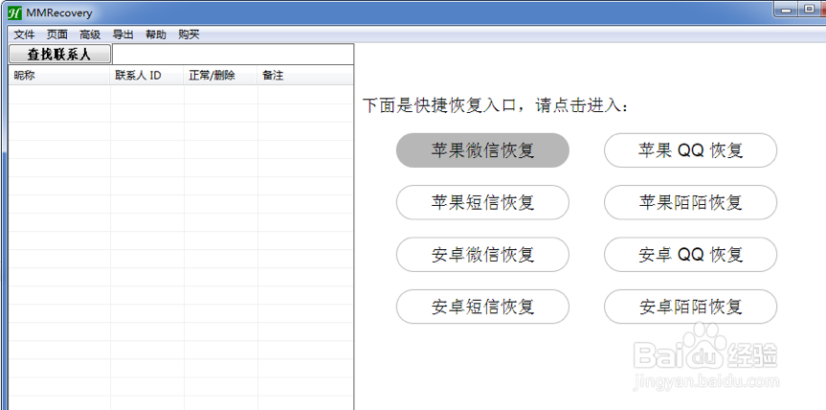The width and height of the screenshot is (826, 410).
Task: Sort by 正常/删除 column header
Action: (221, 76)
